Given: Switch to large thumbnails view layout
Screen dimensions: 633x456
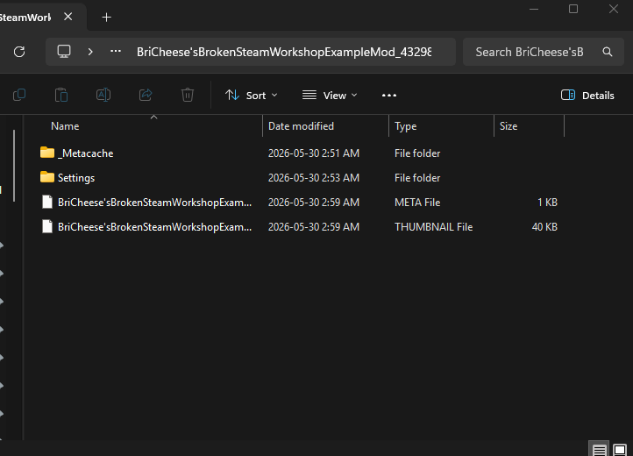Looking at the screenshot, I should 620,450.
